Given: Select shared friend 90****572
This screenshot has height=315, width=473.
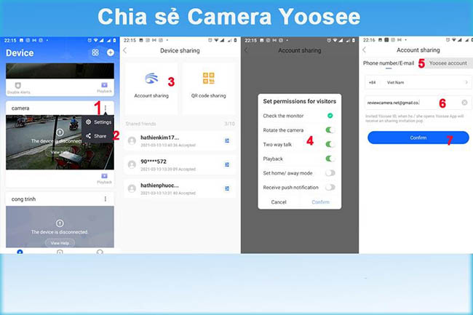Looking at the screenshot, I should click(x=180, y=164).
